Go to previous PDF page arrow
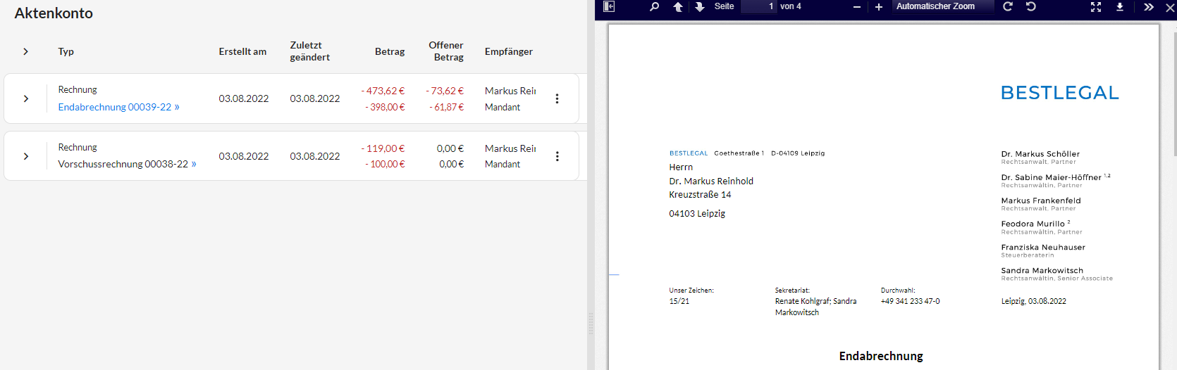The width and height of the screenshot is (1177, 370). click(x=678, y=6)
